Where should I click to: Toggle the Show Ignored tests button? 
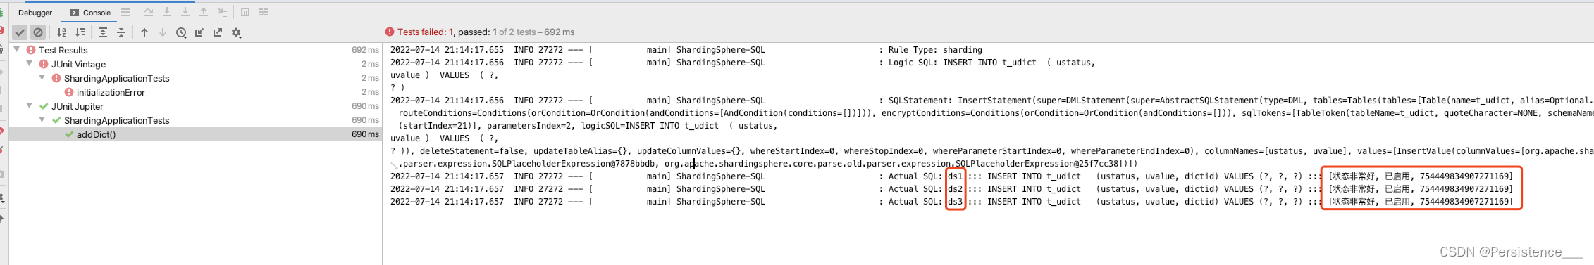38,32
